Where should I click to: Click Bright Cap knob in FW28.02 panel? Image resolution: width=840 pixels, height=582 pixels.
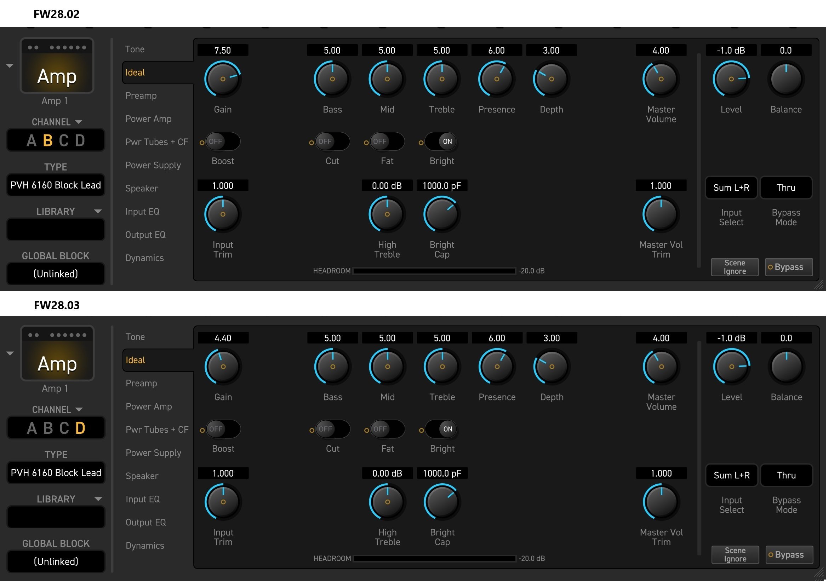pyautogui.click(x=441, y=214)
